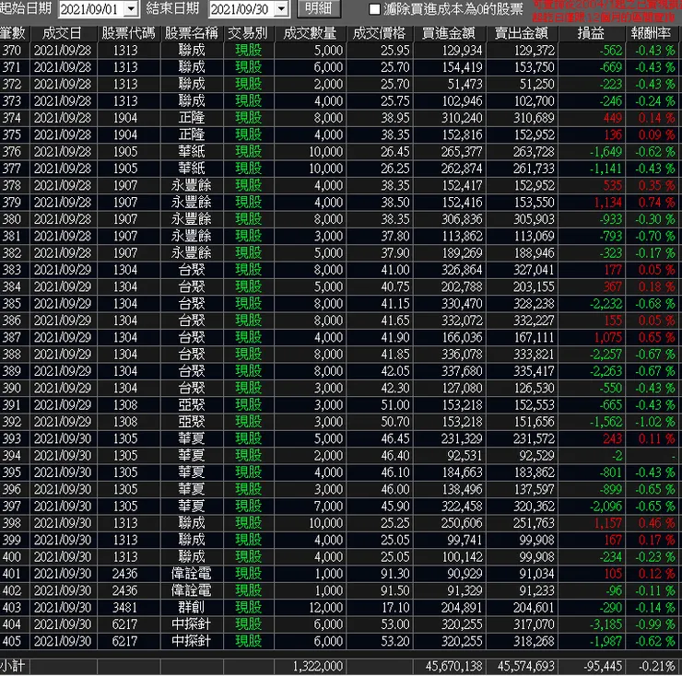Click 中探針 in row 405
Viewport: 682px width, 676px height.
pos(192,642)
